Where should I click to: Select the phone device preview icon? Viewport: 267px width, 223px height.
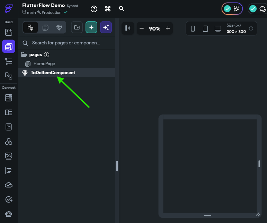tap(193, 28)
